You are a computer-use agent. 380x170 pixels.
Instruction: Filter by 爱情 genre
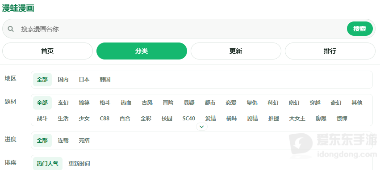[x=211, y=118]
